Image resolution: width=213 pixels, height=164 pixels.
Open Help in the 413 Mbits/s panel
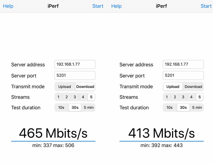point(116,6)
